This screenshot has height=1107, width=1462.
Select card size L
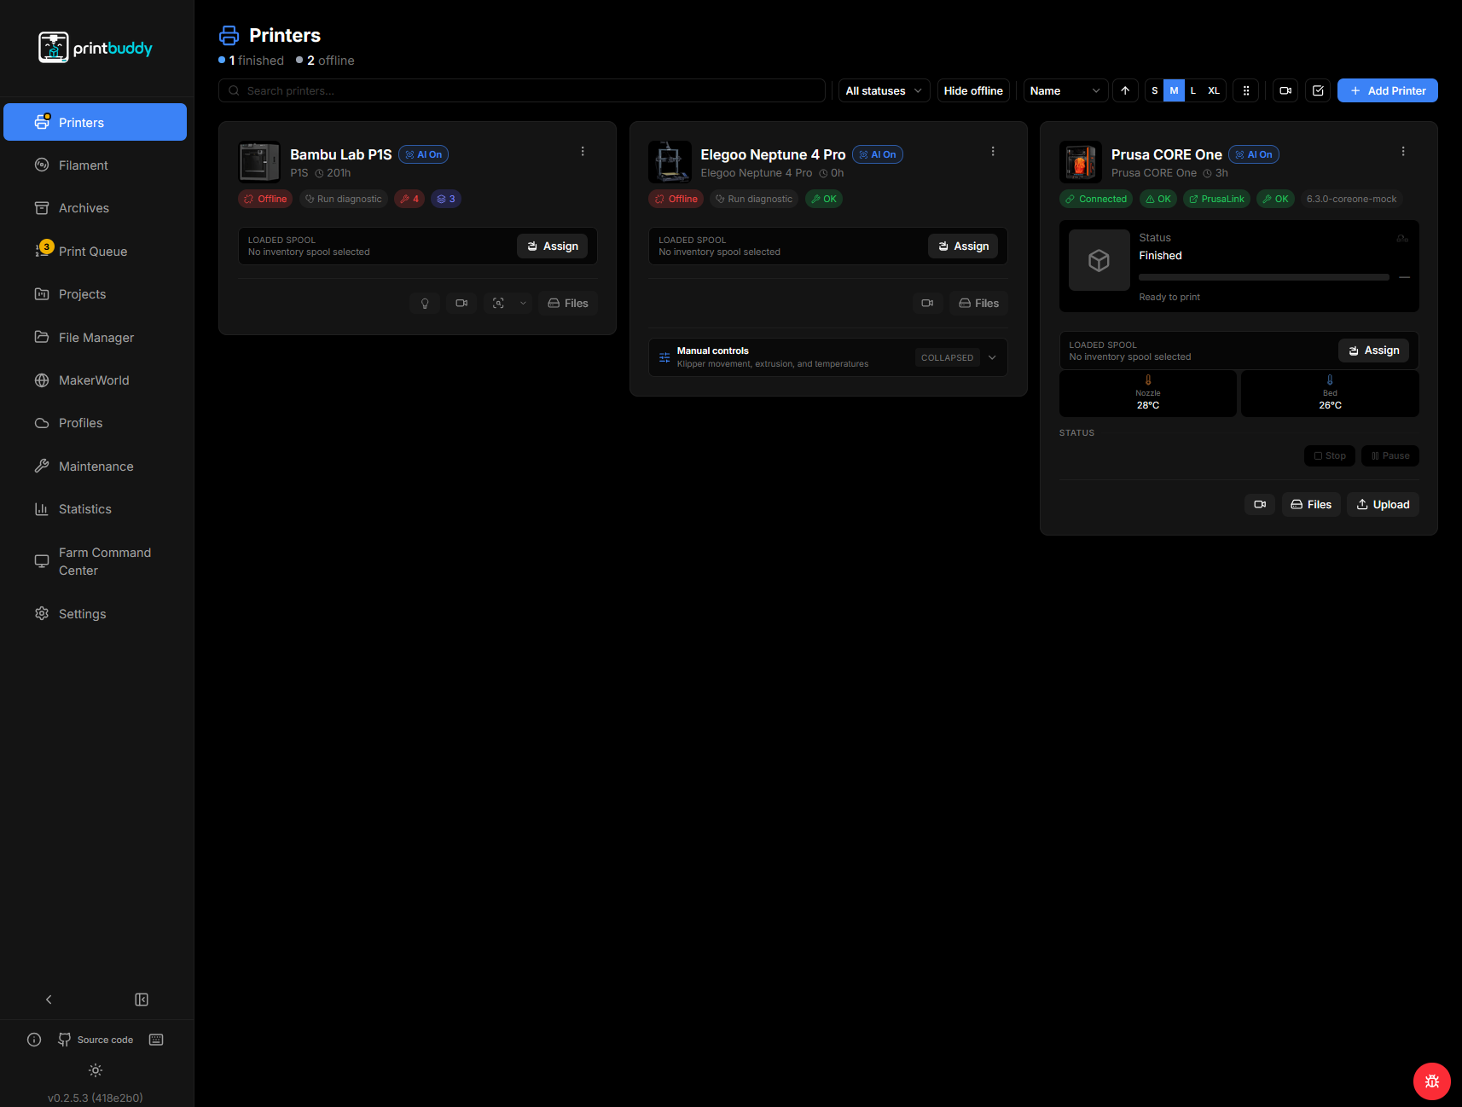(1193, 90)
